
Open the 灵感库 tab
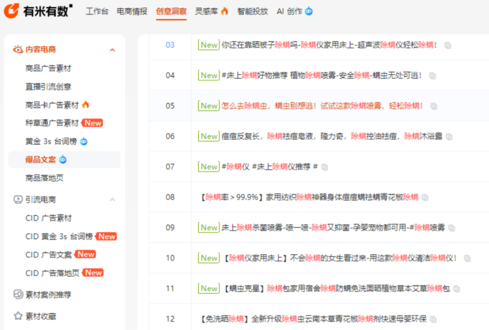[x=206, y=11]
